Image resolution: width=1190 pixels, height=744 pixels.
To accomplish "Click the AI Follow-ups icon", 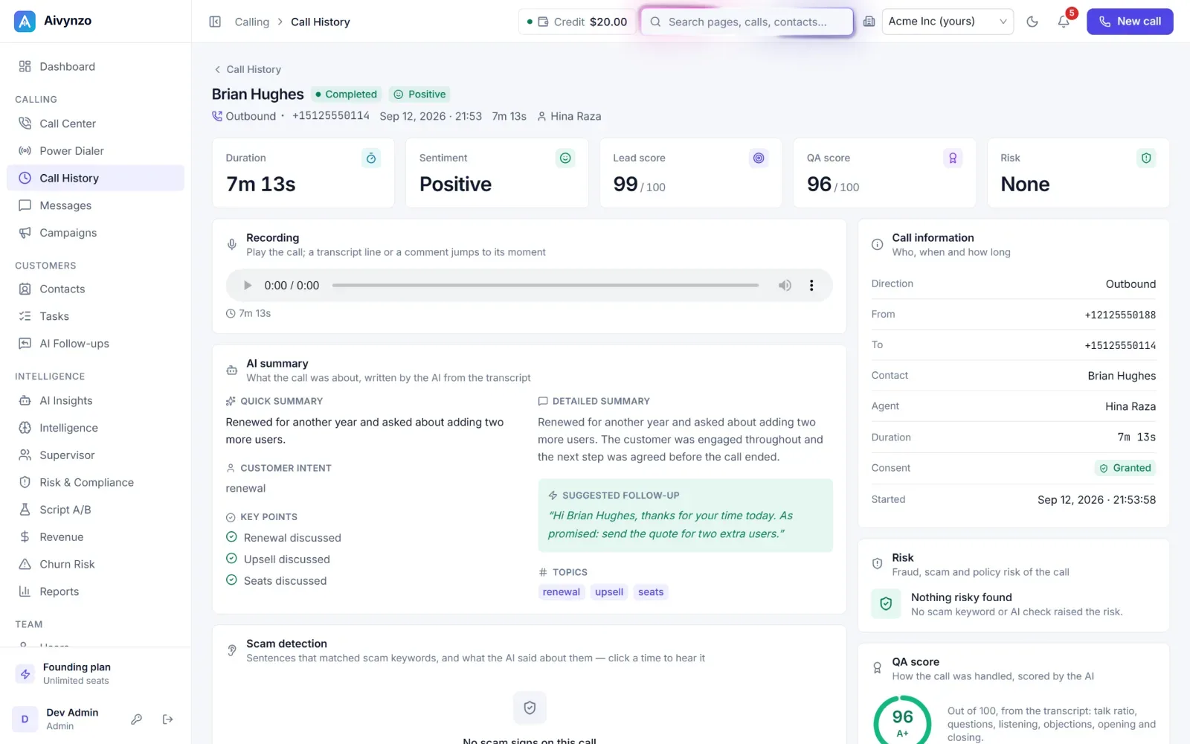I will point(25,343).
